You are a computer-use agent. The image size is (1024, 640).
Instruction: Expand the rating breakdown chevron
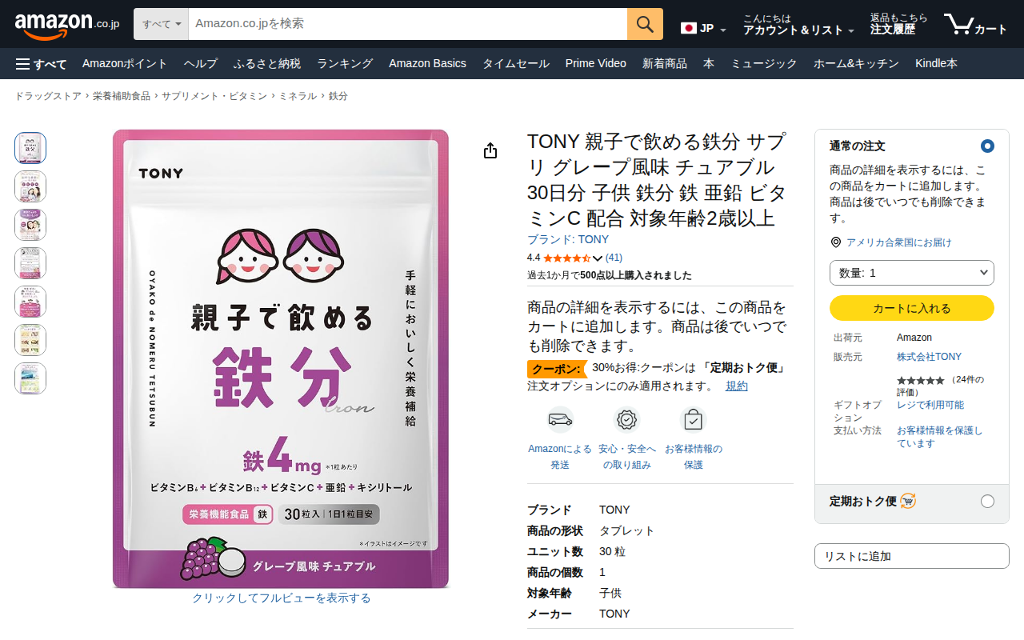pyautogui.click(x=597, y=258)
